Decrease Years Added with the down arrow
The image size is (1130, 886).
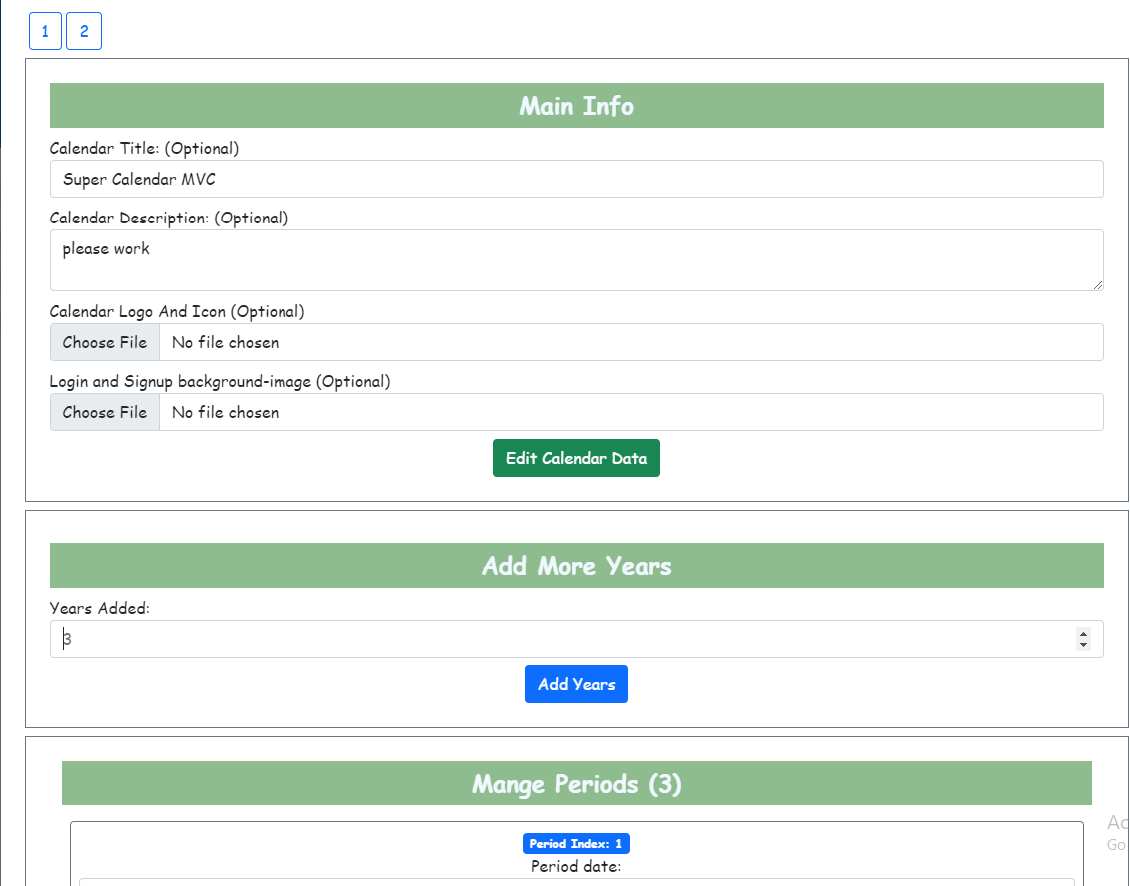(x=1083, y=644)
